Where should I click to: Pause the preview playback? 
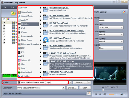pyautogui.click(x=96, y=94)
